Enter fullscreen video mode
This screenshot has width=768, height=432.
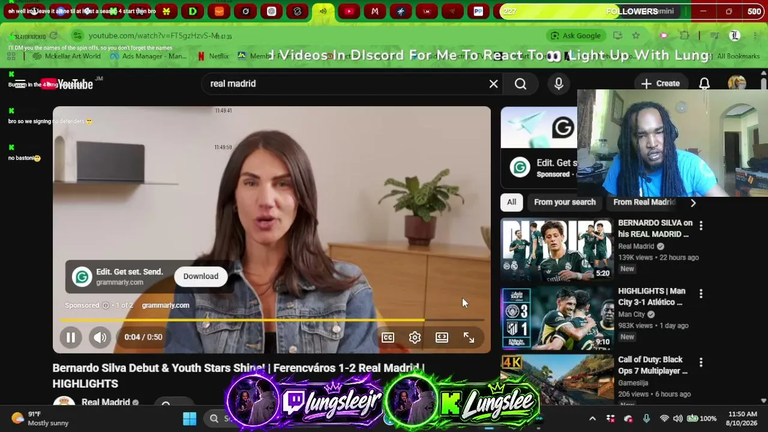click(469, 337)
